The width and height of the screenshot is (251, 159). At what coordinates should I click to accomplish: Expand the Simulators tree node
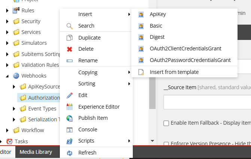point(7,43)
